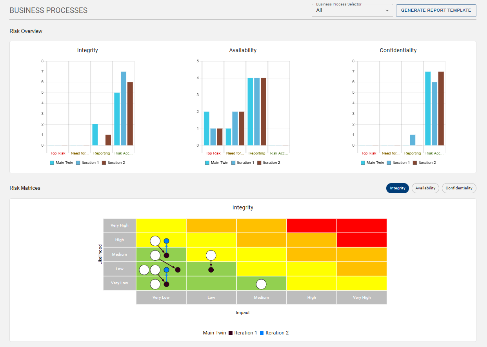Click the Medium likelihood row header
Viewport: 487px width, 347px height.
[120, 254]
